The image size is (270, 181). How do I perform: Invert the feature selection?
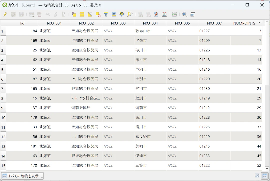[90, 14]
